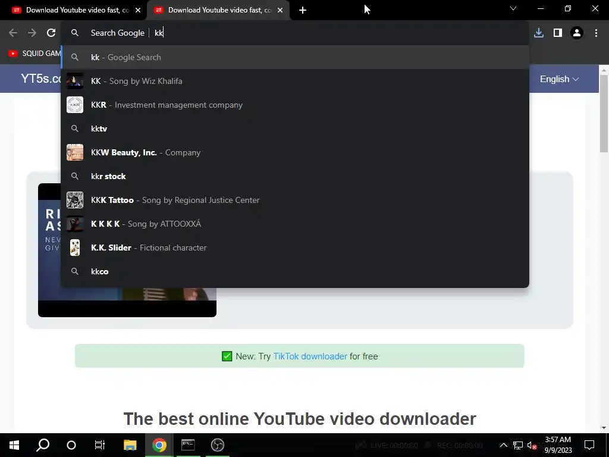Click the K.K. Slider character thumbnail
This screenshot has height=457, width=609.
click(75, 248)
